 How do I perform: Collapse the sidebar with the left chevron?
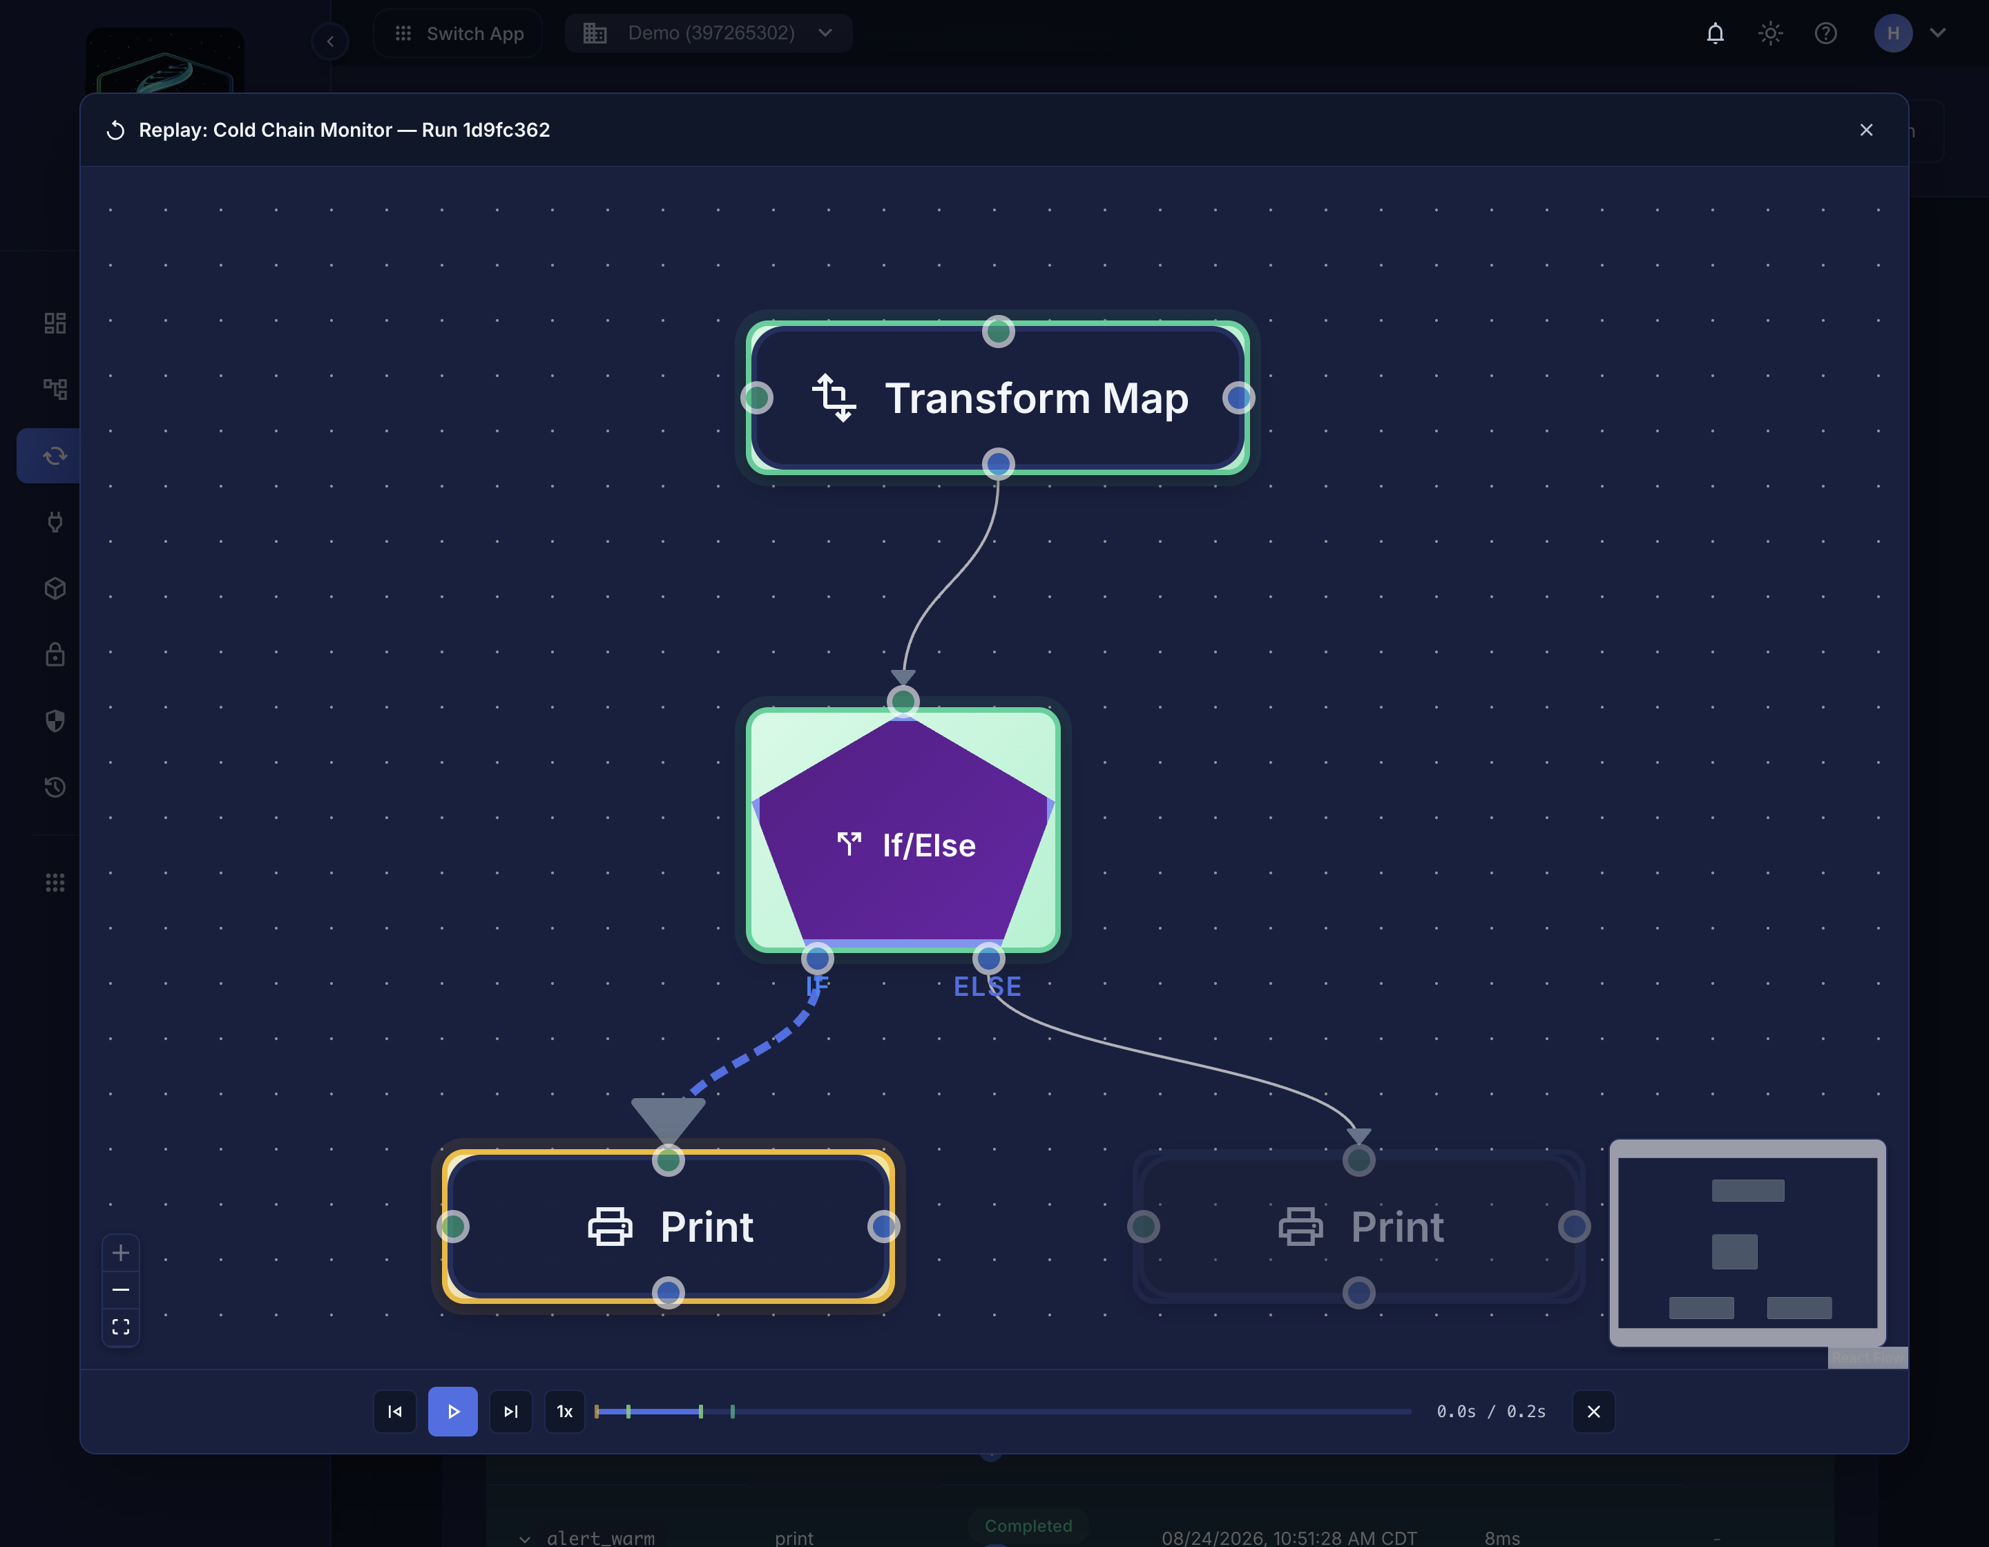(x=331, y=42)
